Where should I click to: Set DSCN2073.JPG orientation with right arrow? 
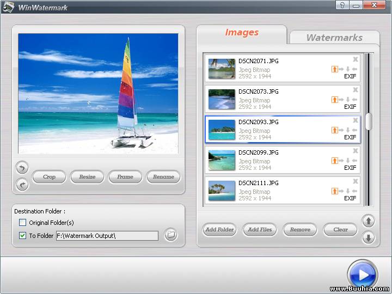click(x=341, y=100)
